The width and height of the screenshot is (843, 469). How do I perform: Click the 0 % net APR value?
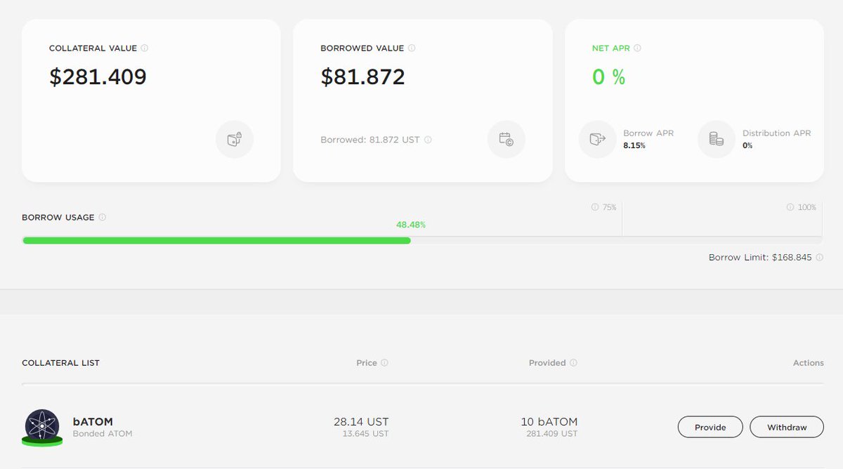608,77
